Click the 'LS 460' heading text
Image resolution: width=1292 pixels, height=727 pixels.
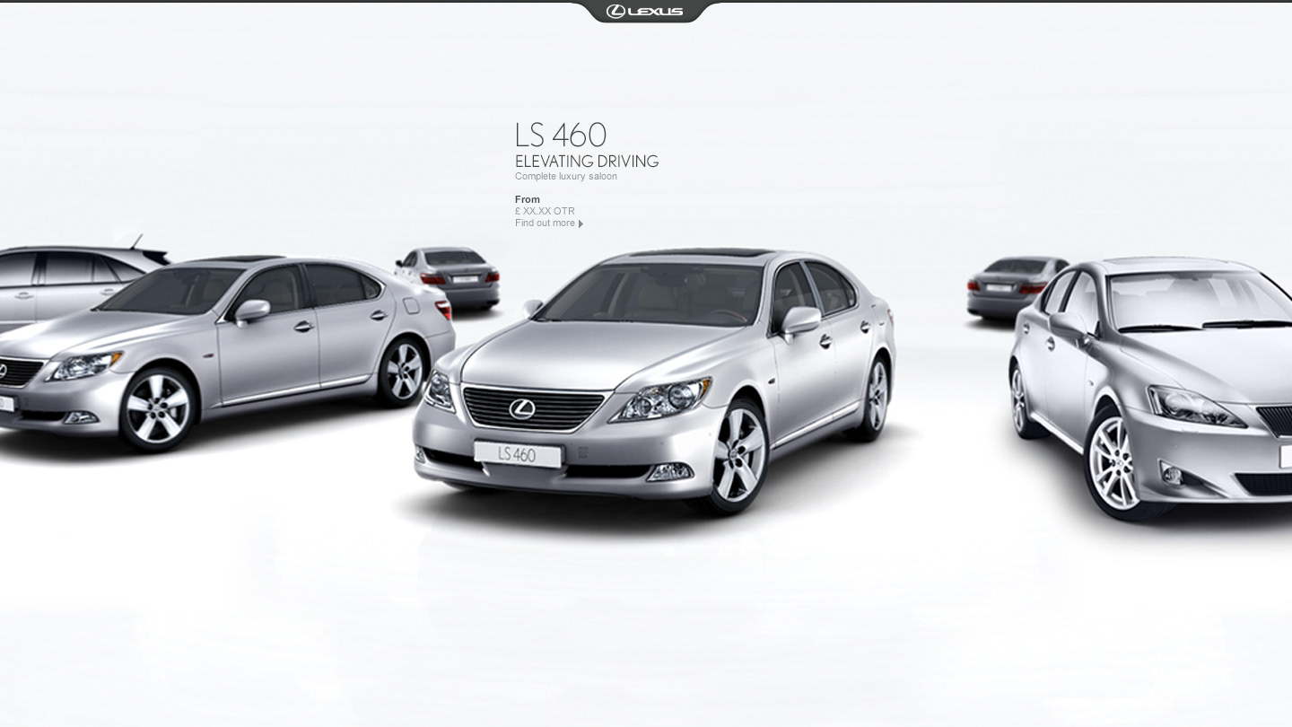click(x=561, y=136)
